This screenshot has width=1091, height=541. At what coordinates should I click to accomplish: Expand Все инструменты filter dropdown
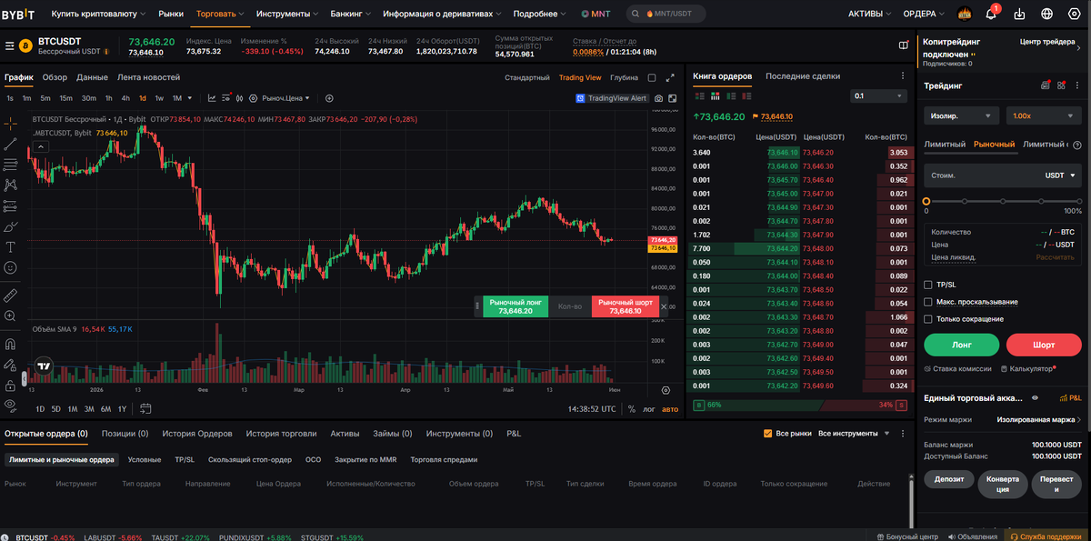(854, 434)
